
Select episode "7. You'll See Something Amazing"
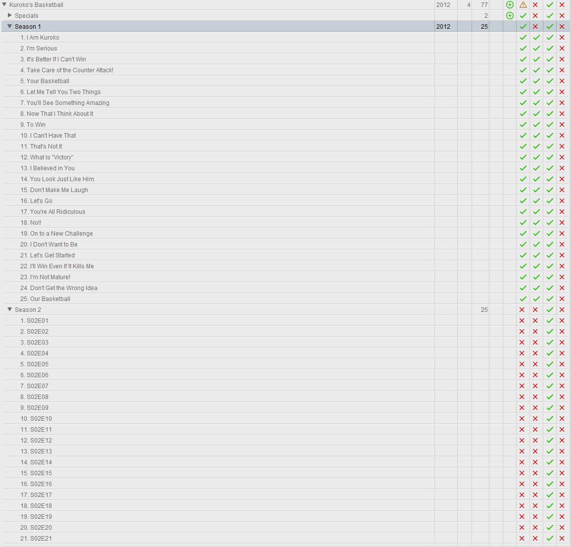click(65, 103)
